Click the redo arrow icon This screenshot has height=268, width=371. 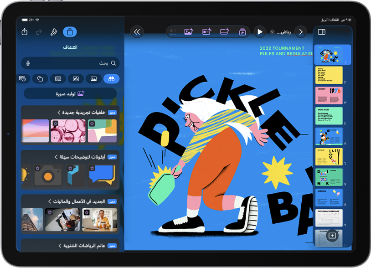click(x=39, y=32)
